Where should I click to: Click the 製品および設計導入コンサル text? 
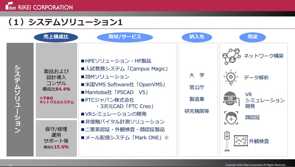pos(56,77)
